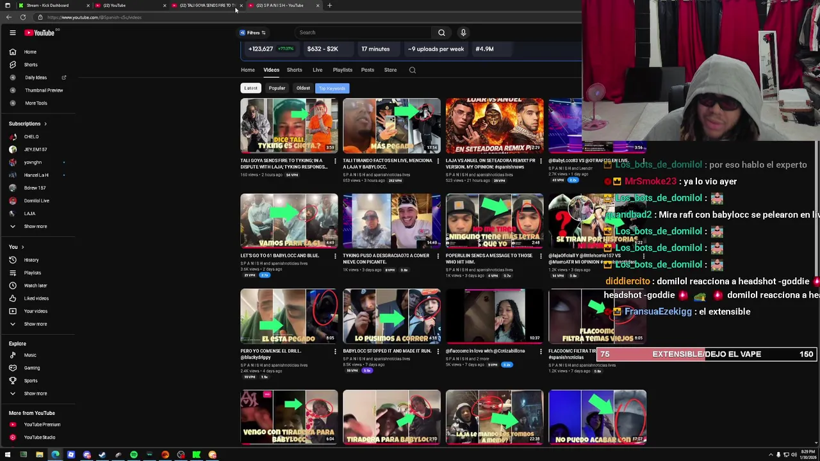
Task: Open YouTube Premium link
Action: (42, 425)
